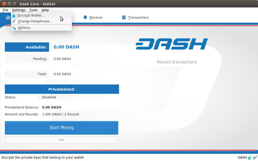The image size is (258, 161).
Task: Click the Info button below Start Mixing
Action: [61, 140]
